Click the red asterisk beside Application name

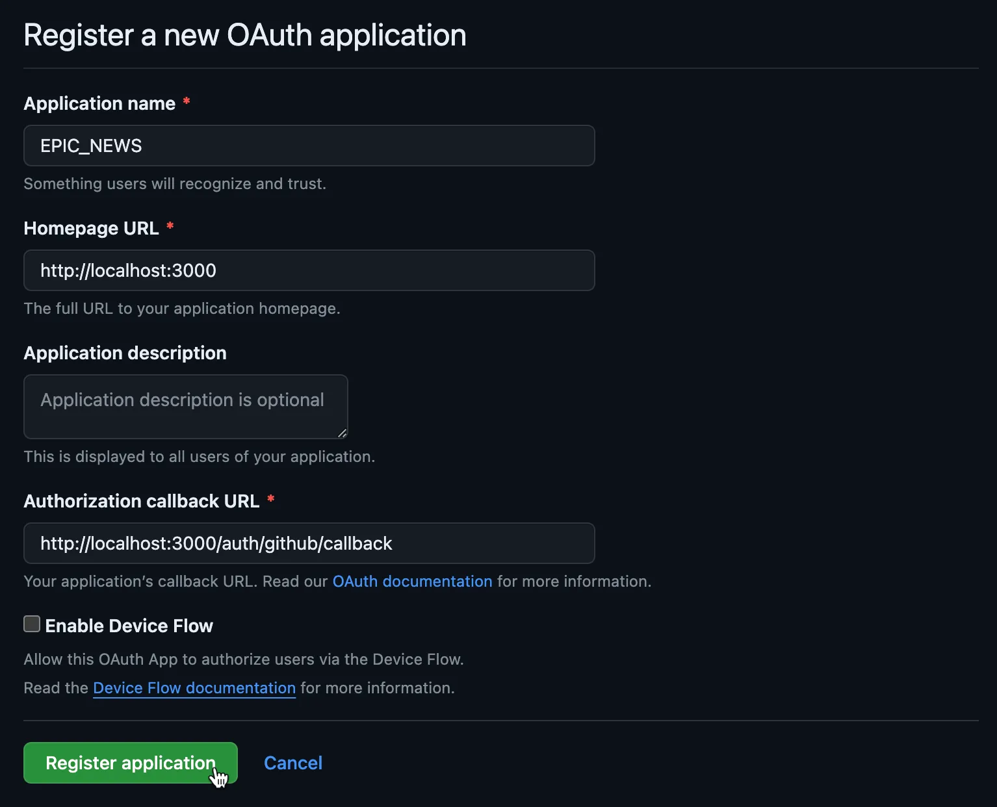tap(187, 101)
